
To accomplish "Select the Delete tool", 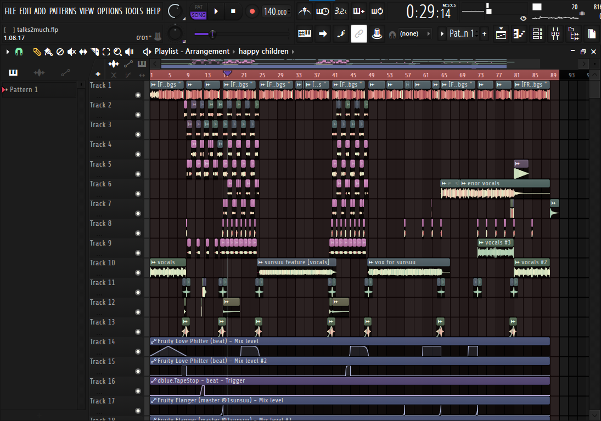I will 60,52.
